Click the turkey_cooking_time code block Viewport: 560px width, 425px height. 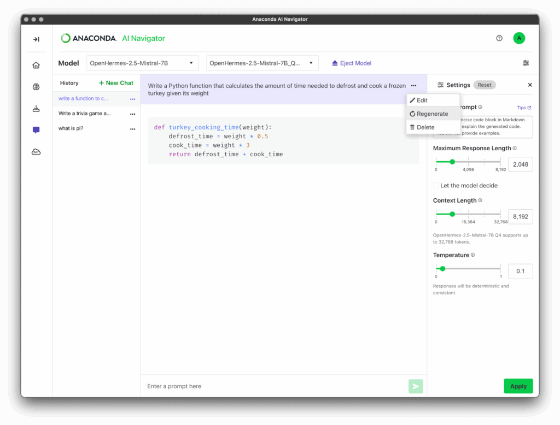point(283,140)
